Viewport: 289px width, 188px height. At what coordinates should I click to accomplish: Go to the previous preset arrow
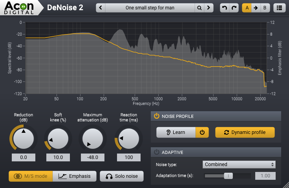[x=101, y=7]
